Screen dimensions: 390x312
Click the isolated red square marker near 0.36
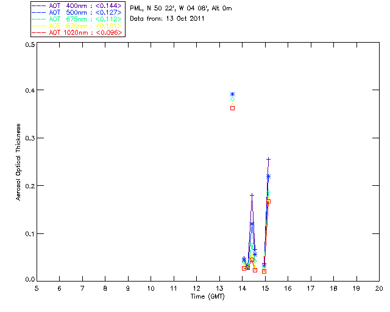(x=232, y=108)
